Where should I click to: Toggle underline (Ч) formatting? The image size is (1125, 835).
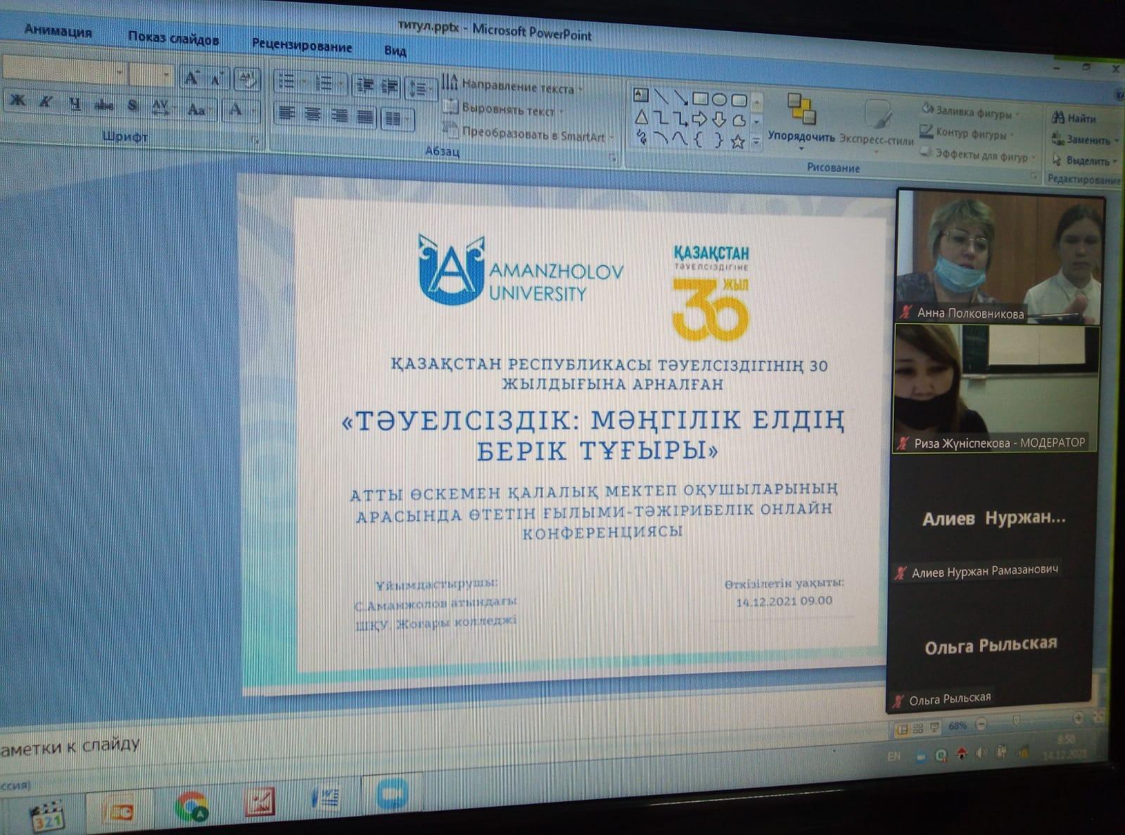75,104
